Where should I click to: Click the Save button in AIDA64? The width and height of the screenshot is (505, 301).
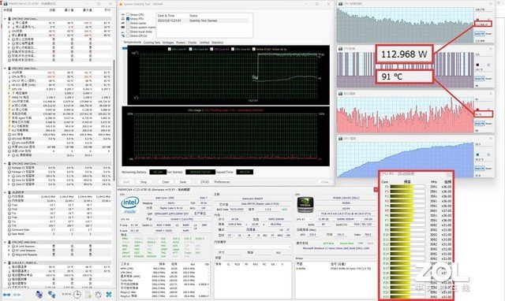coord(182,182)
